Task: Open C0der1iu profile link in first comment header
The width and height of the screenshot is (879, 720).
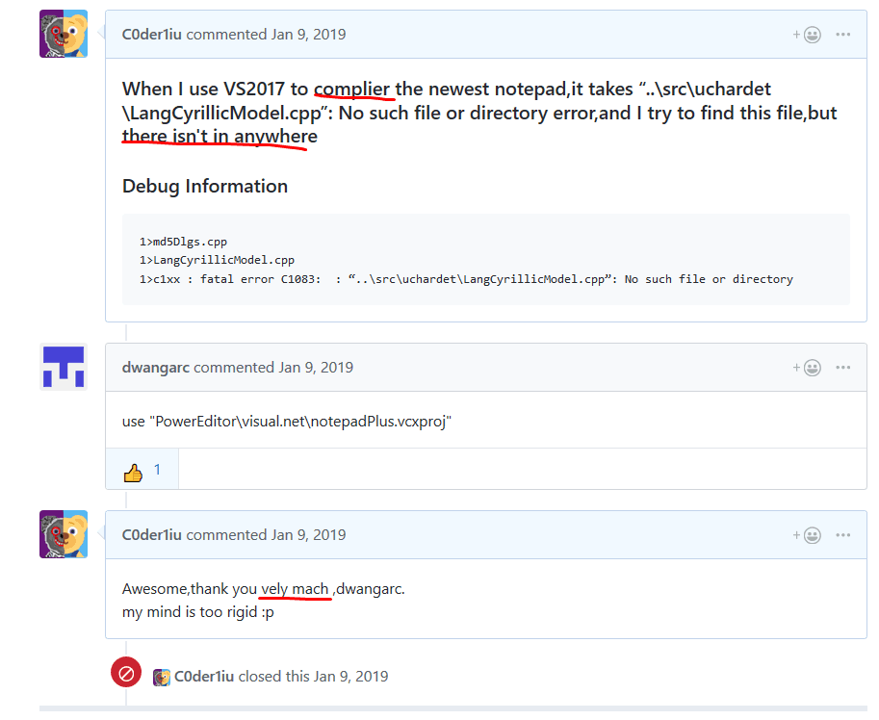Action: (152, 35)
